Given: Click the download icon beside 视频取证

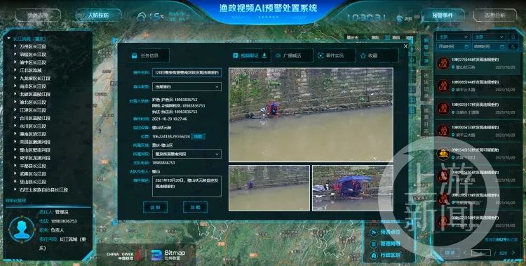Looking at the screenshot, I should click(x=264, y=55).
